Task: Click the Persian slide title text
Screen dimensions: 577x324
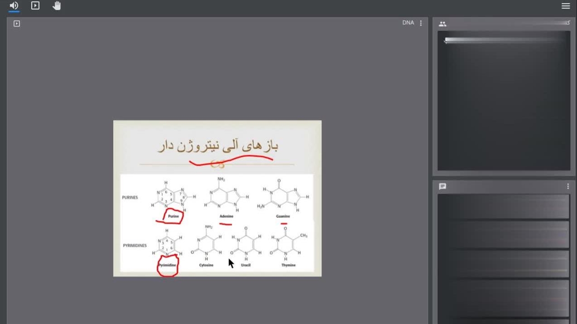Action: (218, 146)
